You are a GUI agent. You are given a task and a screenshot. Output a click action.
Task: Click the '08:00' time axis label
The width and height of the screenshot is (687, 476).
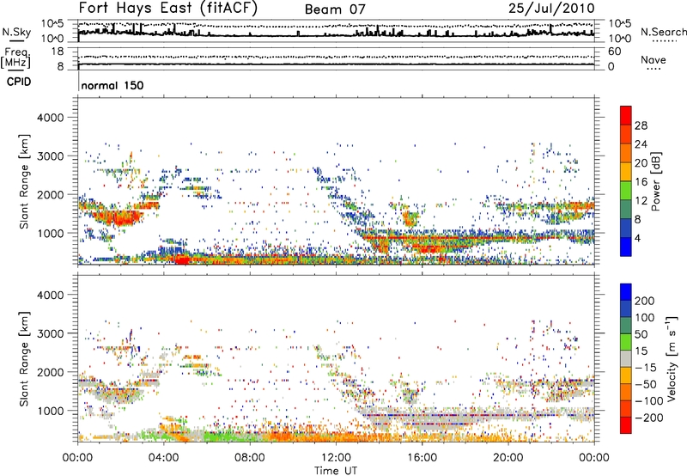click(250, 458)
